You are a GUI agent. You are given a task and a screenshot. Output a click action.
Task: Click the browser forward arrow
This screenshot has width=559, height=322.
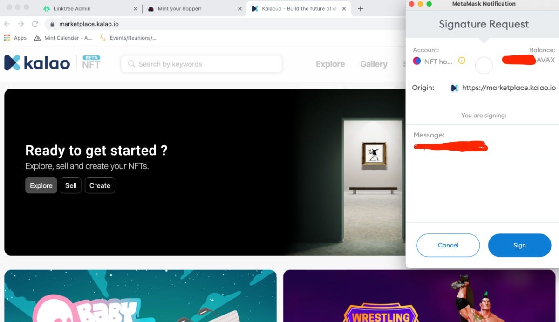[x=21, y=24]
